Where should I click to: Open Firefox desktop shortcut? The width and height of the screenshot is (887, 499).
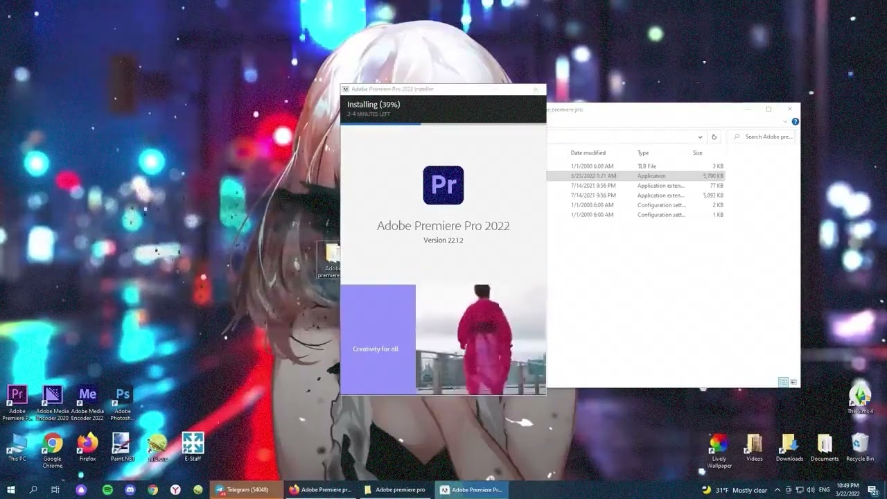pyautogui.click(x=87, y=447)
